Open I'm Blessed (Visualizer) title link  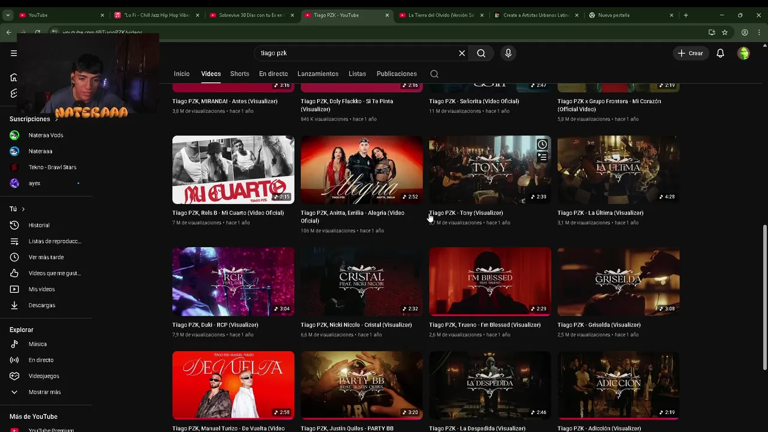pos(485,325)
